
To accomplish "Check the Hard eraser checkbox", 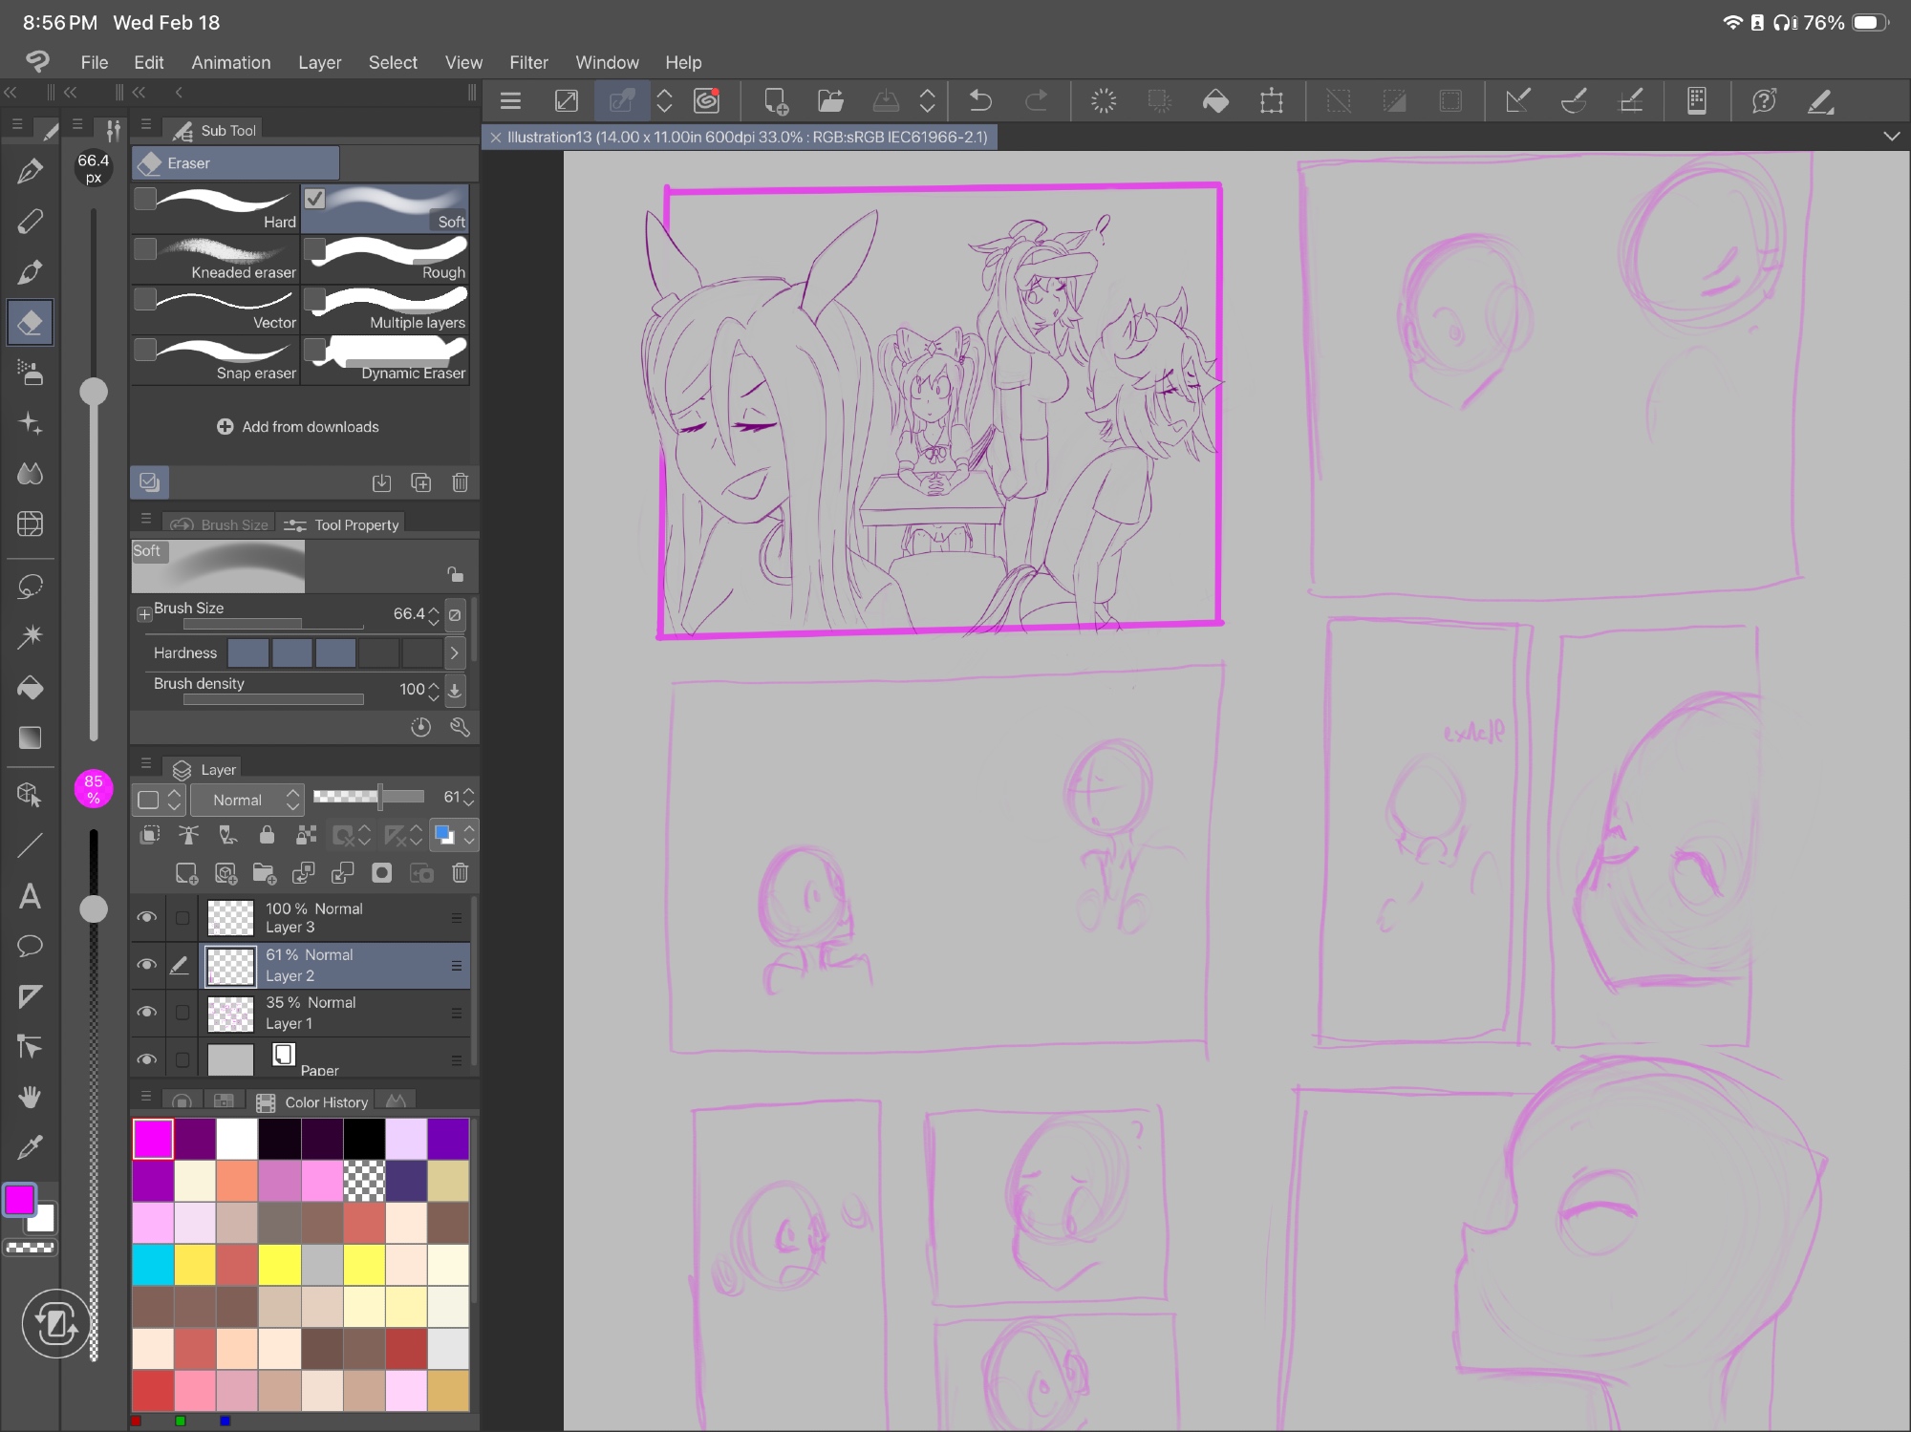I will [x=145, y=199].
